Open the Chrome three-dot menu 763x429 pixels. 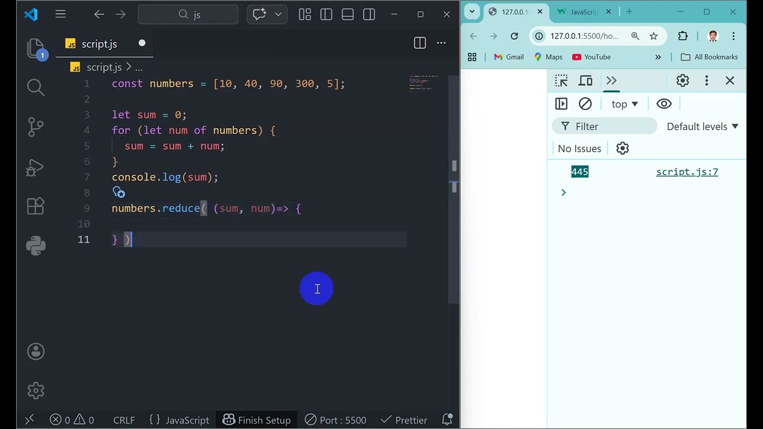point(734,36)
